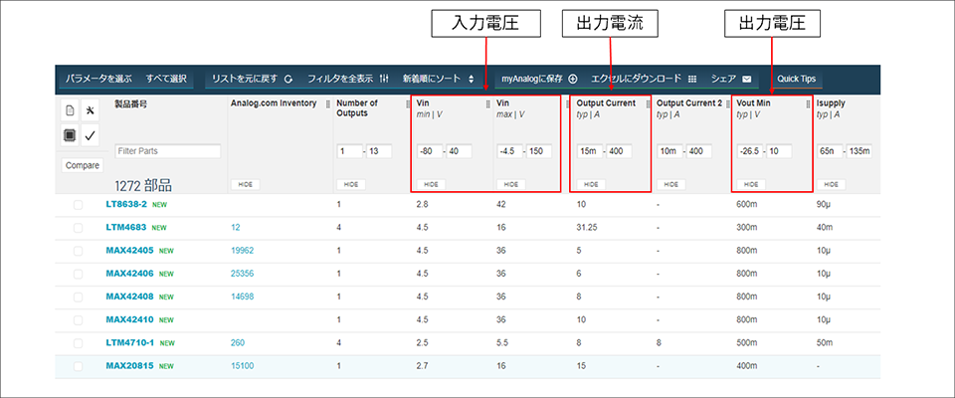The image size is (955, 398).
Task: Hide the Analog.com Inventory column
Action: [246, 185]
